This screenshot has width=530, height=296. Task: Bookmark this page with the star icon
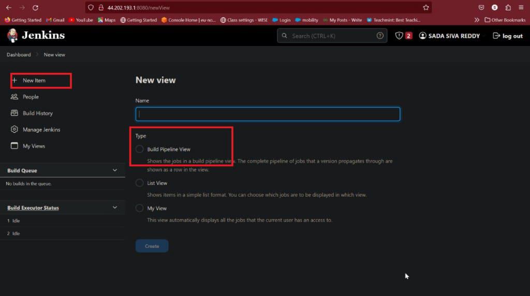pos(426,7)
